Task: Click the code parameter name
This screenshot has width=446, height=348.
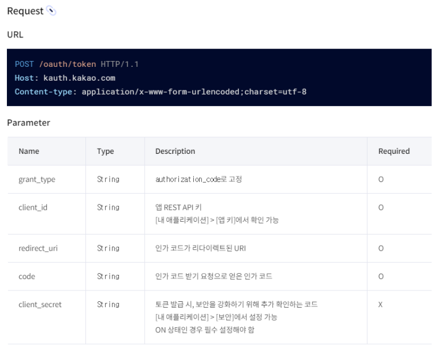Action: pyautogui.click(x=27, y=277)
